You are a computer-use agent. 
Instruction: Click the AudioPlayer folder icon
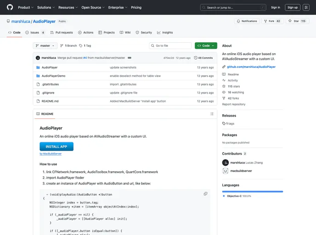[38, 67]
